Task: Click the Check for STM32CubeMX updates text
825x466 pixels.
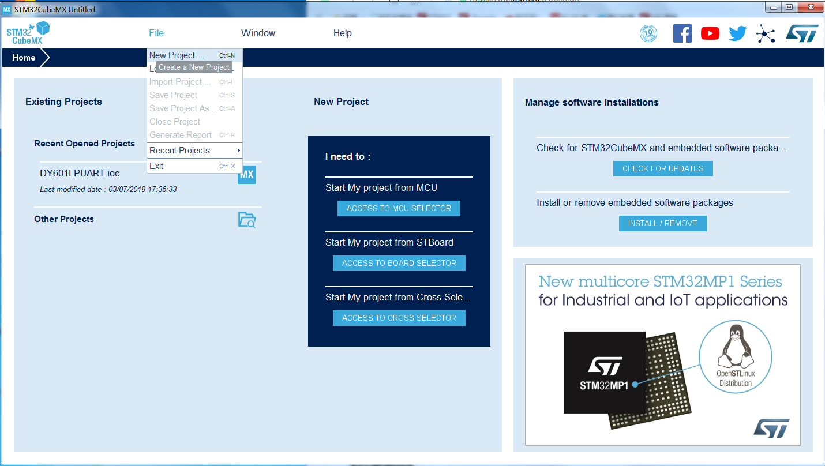Action: pyautogui.click(x=662, y=148)
